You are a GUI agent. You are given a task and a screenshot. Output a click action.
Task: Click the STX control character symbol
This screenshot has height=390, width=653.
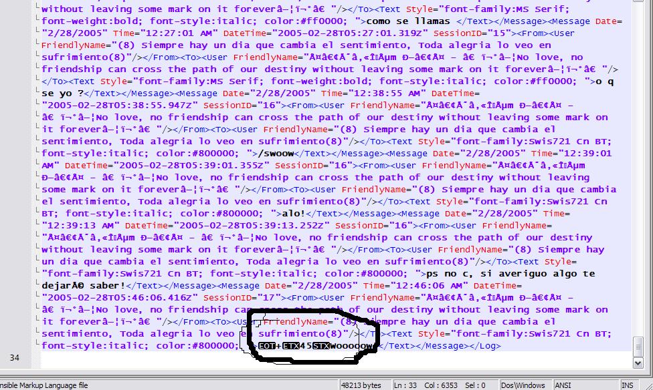click(320, 346)
